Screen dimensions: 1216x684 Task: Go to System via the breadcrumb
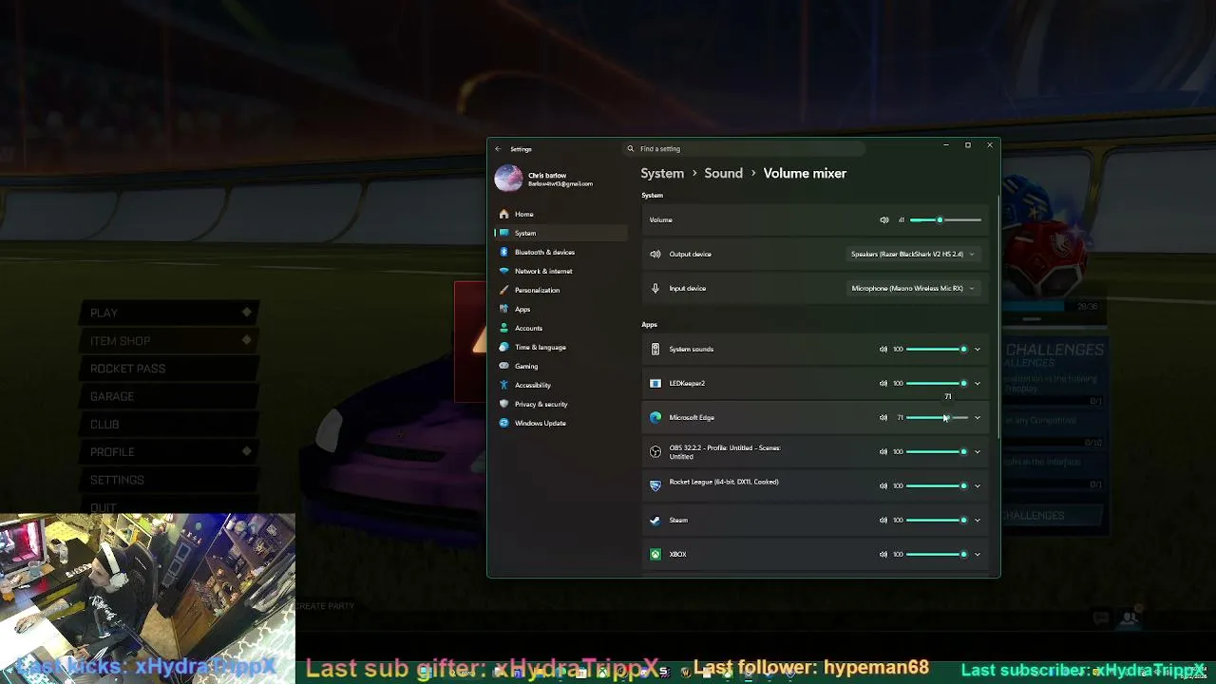(x=662, y=174)
